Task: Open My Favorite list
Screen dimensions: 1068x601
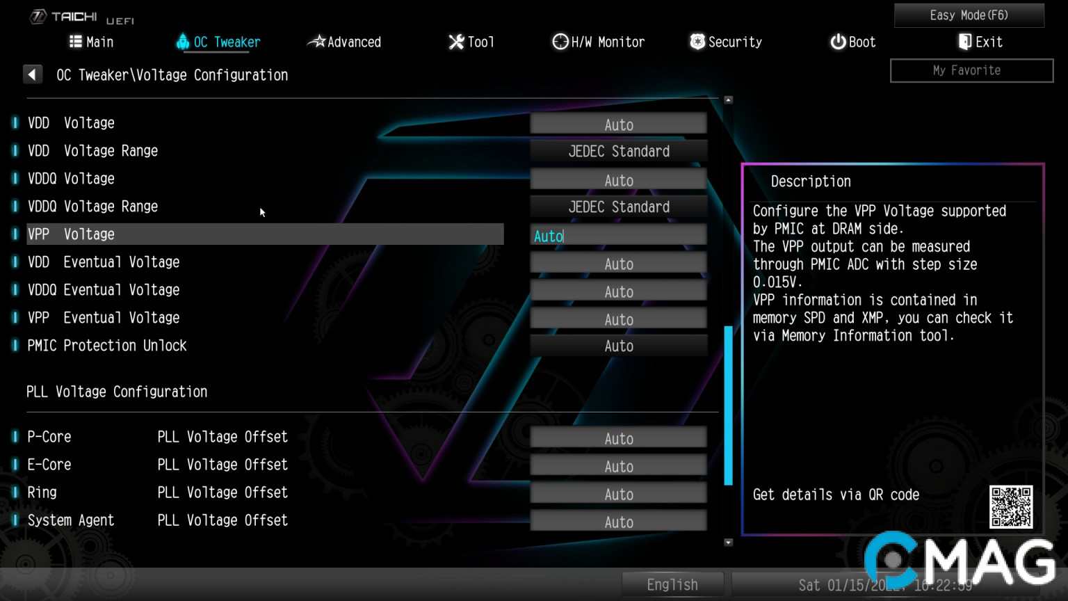Action: [971, 70]
